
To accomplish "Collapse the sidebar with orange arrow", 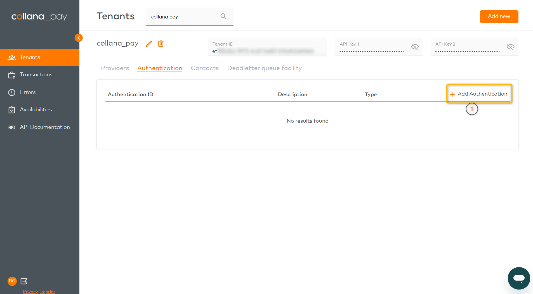I will [x=79, y=38].
